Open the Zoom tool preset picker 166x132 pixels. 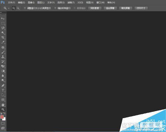[x=9, y=8]
